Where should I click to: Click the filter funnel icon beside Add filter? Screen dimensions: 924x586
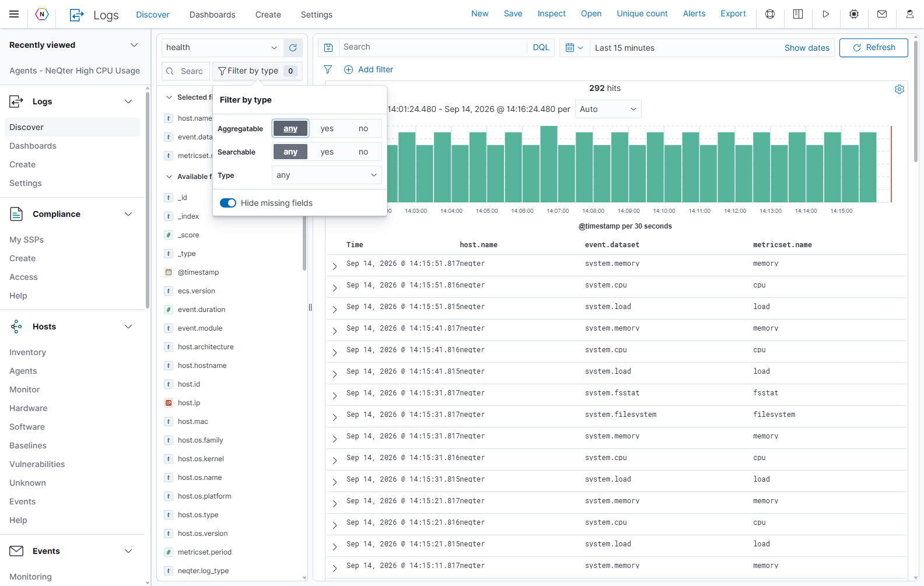(328, 69)
